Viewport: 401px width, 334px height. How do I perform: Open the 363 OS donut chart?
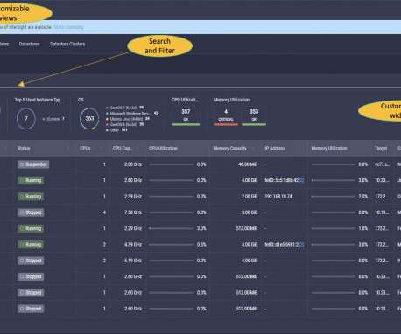(89, 118)
